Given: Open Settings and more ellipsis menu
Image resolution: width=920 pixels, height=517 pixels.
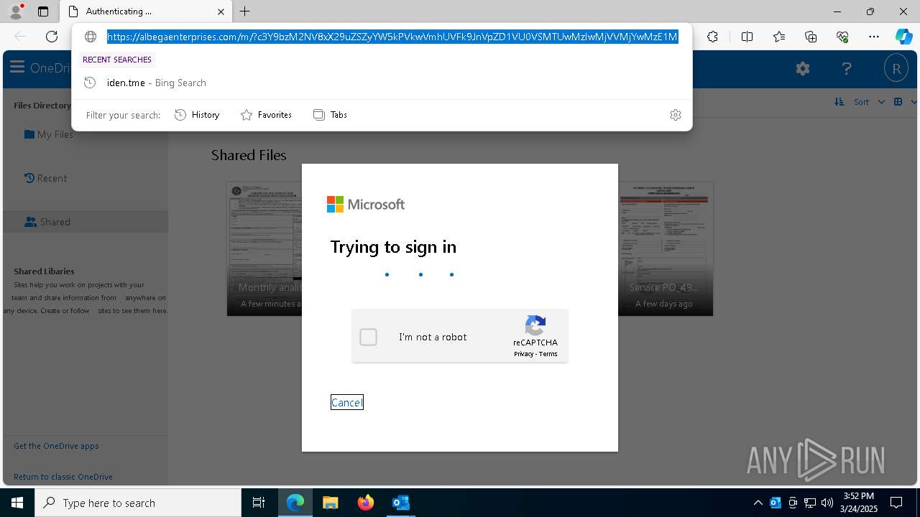Looking at the screenshot, I should tap(874, 37).
